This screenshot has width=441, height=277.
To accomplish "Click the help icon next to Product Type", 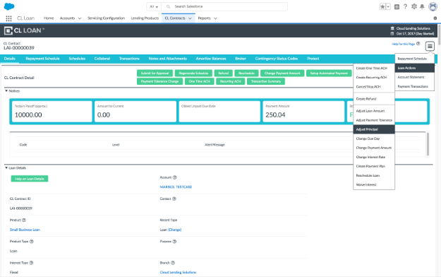I will (32, 242).
